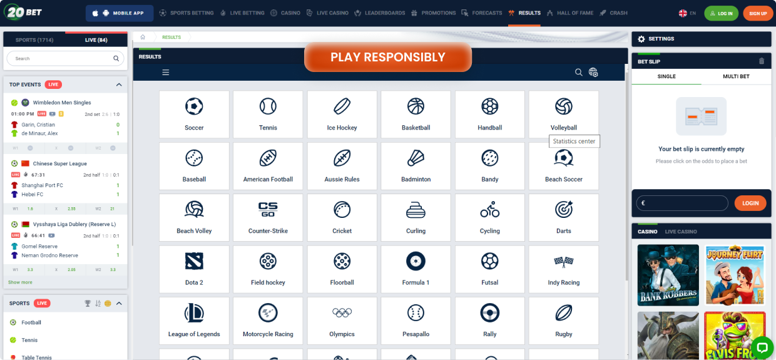Click the sports search field
Viewport: 776px width, 360px height.
tap(65, 58)
